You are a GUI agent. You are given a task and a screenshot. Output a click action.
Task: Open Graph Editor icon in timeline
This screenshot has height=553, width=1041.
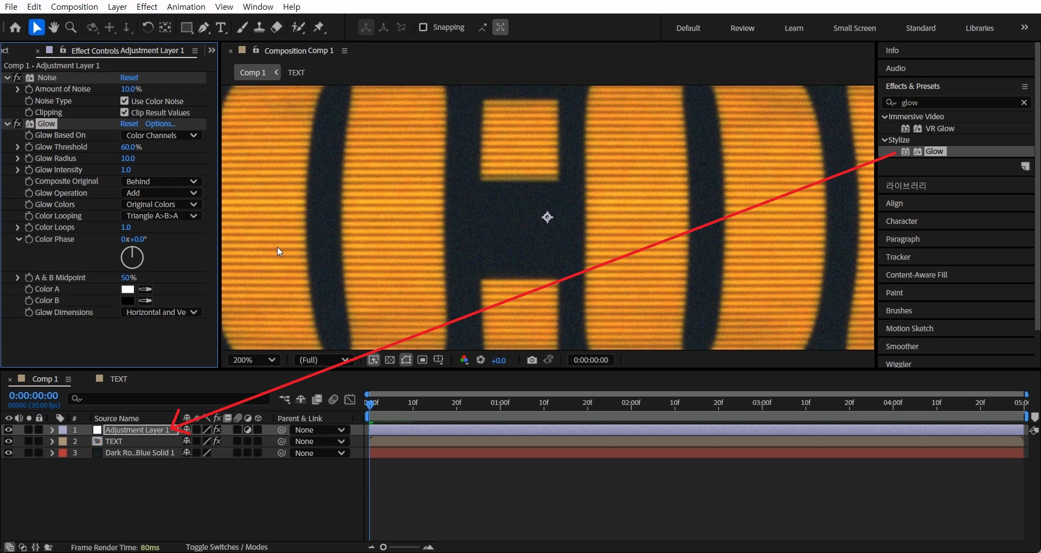350,400
